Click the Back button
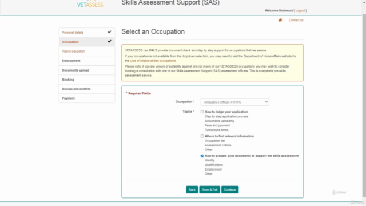This screenshot has height=206, width=366. [192, 189]
